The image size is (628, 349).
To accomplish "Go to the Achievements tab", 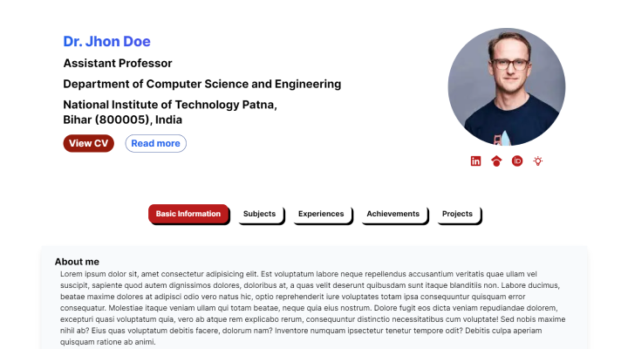I will point(392,214).
